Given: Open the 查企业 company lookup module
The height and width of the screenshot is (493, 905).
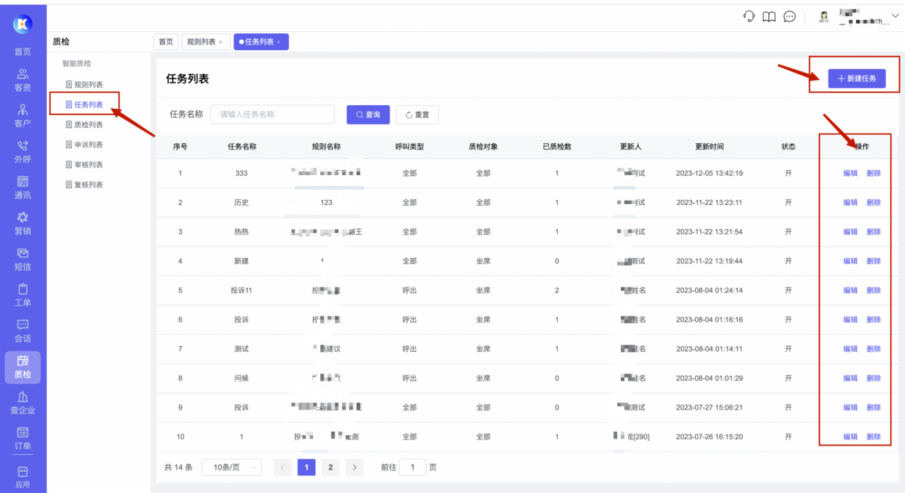Looking at the screenshot, I should click(x=23, y=403).
